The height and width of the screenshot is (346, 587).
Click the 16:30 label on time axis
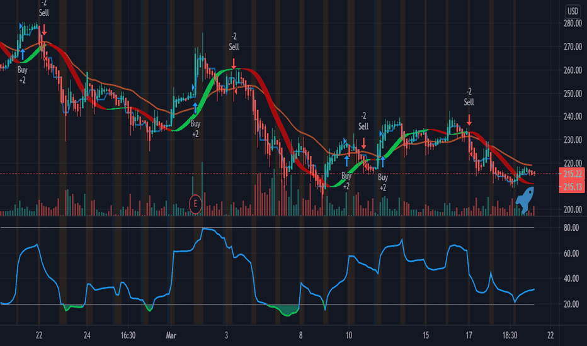pyautogui.click(x=128, y=335)
